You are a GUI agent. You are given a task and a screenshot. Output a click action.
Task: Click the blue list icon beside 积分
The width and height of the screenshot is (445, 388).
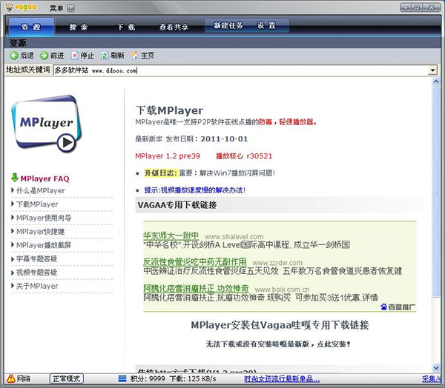(122, 378)
